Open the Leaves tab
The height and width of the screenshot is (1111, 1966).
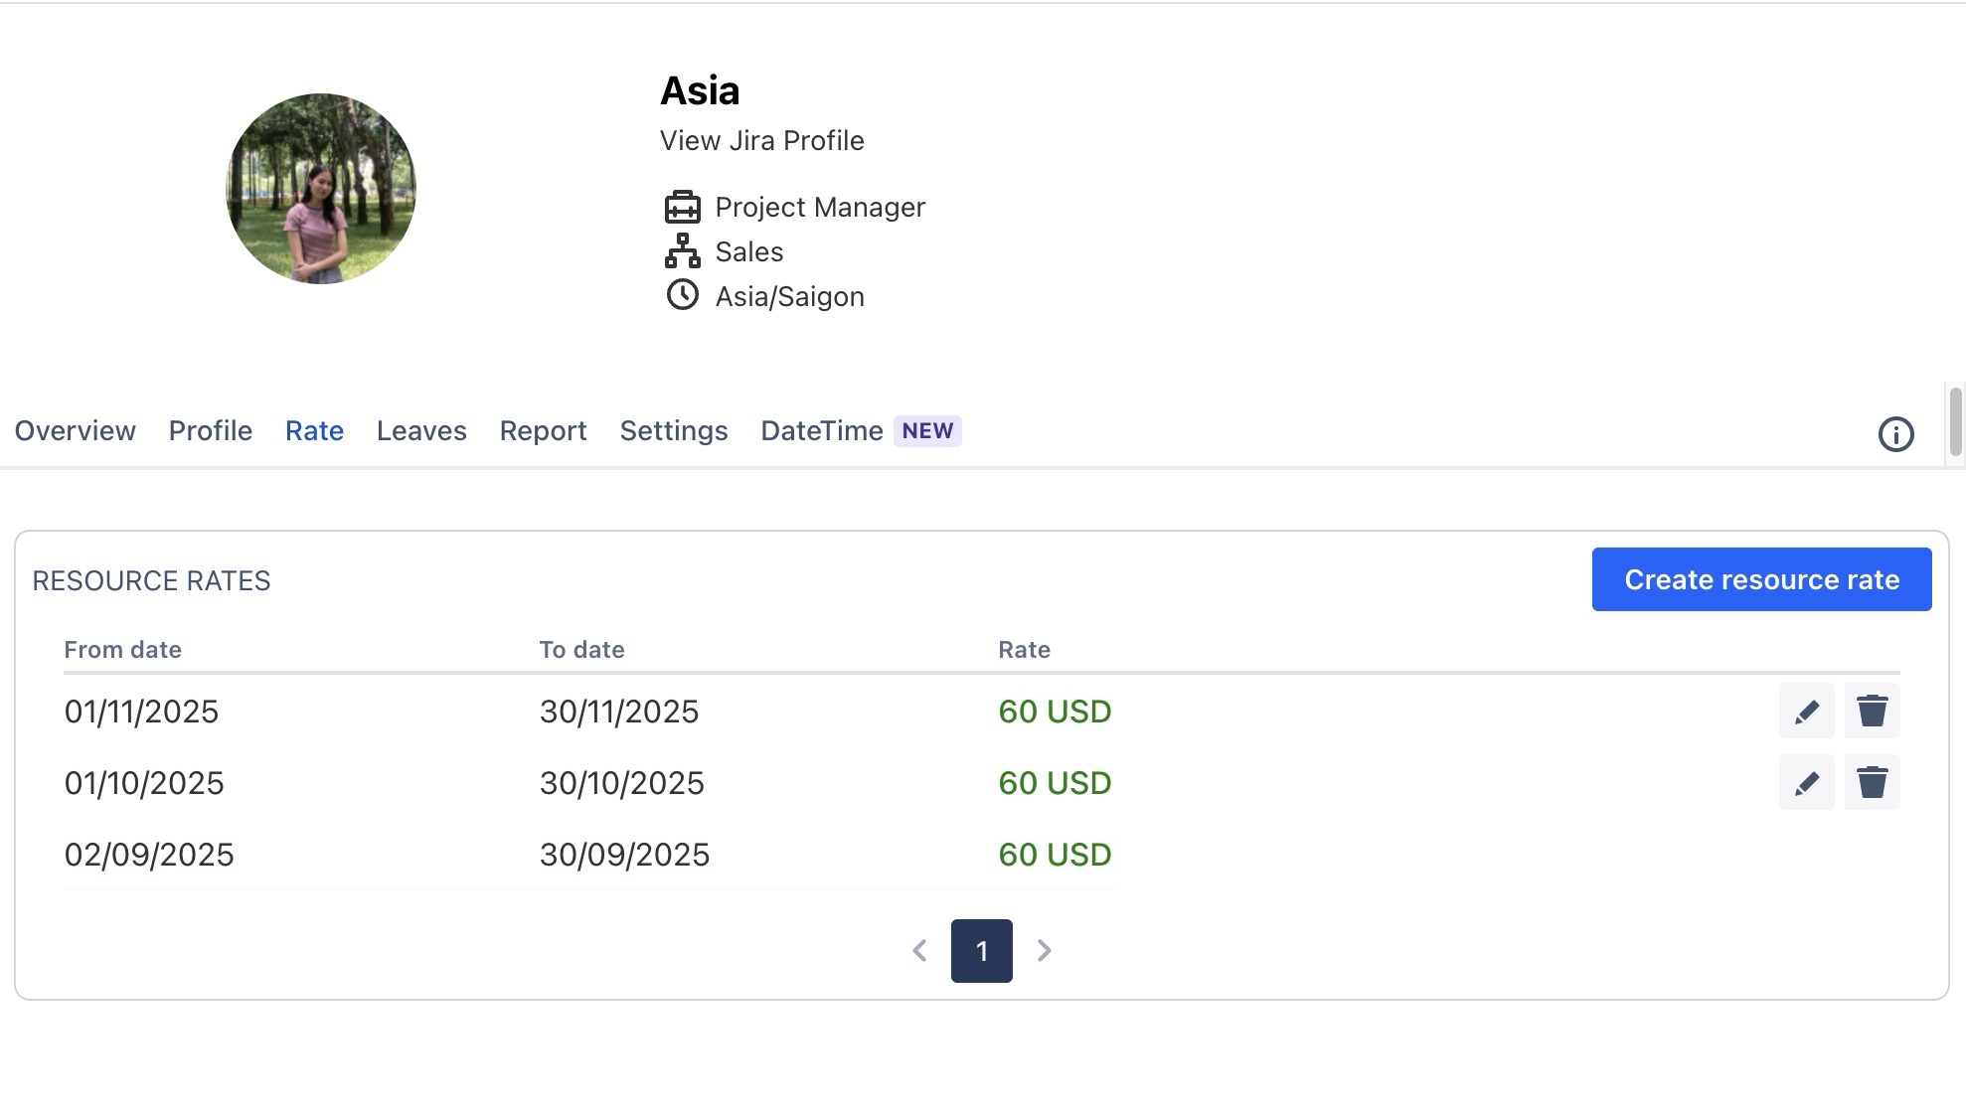pyautogui.click(x=421, y=430)
